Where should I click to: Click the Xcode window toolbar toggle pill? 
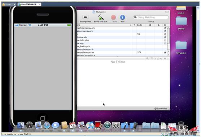[167, 12]
